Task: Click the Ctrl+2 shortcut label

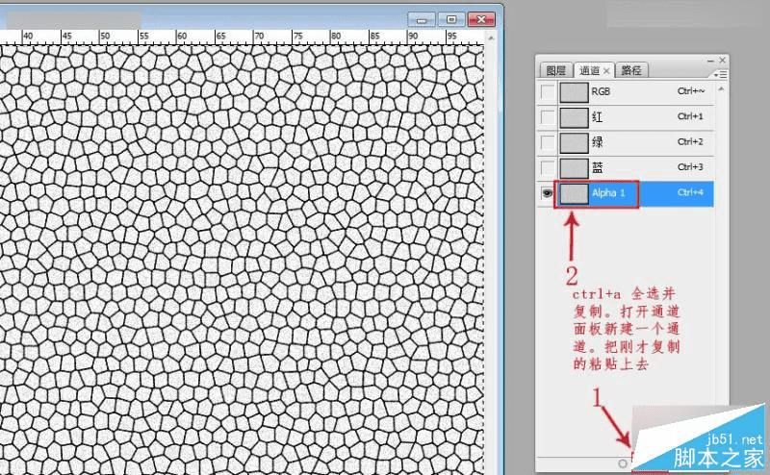Action: pyautogui.click(x=690, y=141)
